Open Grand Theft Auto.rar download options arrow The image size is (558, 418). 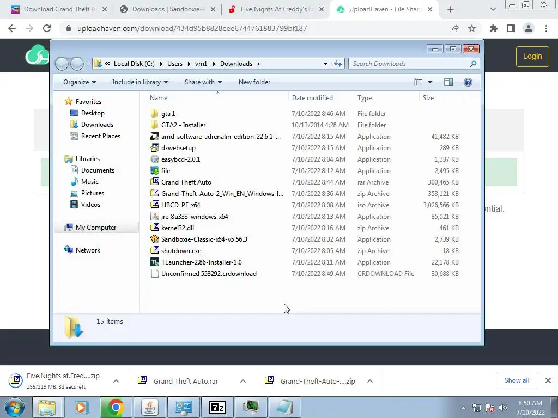tap(243, 381)
